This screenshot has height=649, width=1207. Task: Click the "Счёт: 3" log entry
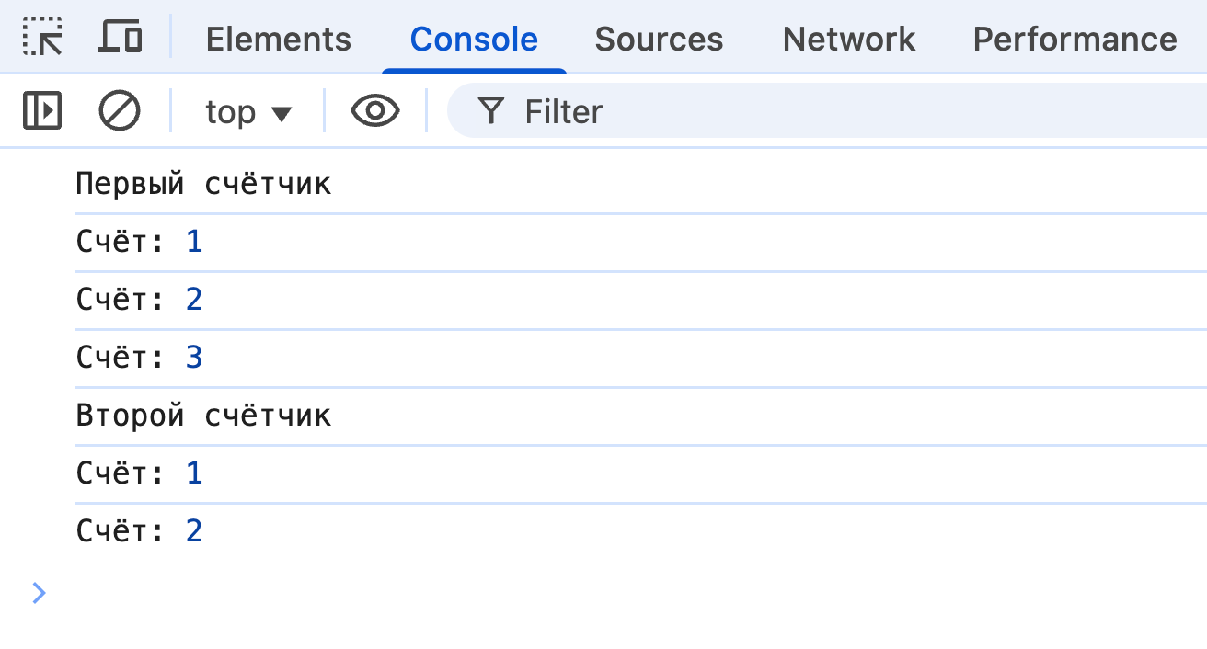pyautogui.click(x=139, y=358)
